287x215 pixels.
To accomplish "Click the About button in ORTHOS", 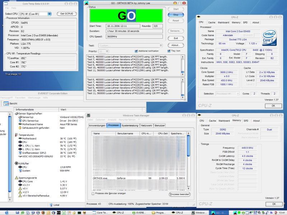I will tap(176, 45).
